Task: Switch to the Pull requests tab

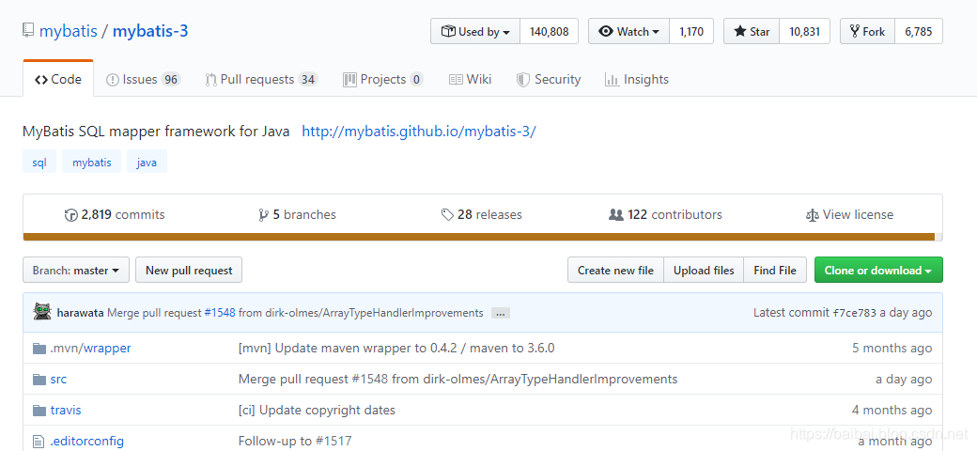Action: pos(262,79)
